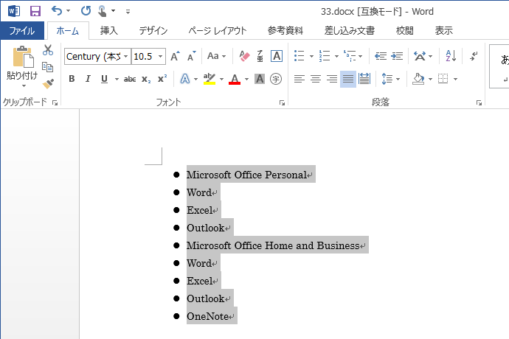
Task: Copy the selected text
Action: 48,67
